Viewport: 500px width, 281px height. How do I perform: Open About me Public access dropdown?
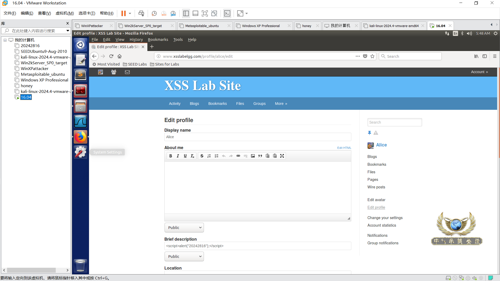pyautogui.click(x=184, y=228)
